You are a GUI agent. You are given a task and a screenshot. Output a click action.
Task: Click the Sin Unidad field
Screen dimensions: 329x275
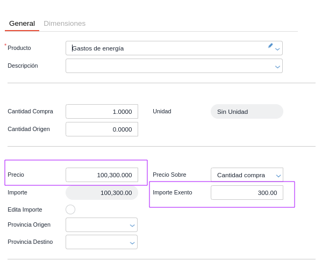(x=247, y=112)
